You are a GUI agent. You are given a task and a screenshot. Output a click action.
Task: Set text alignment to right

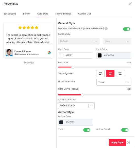coord(120,73)
